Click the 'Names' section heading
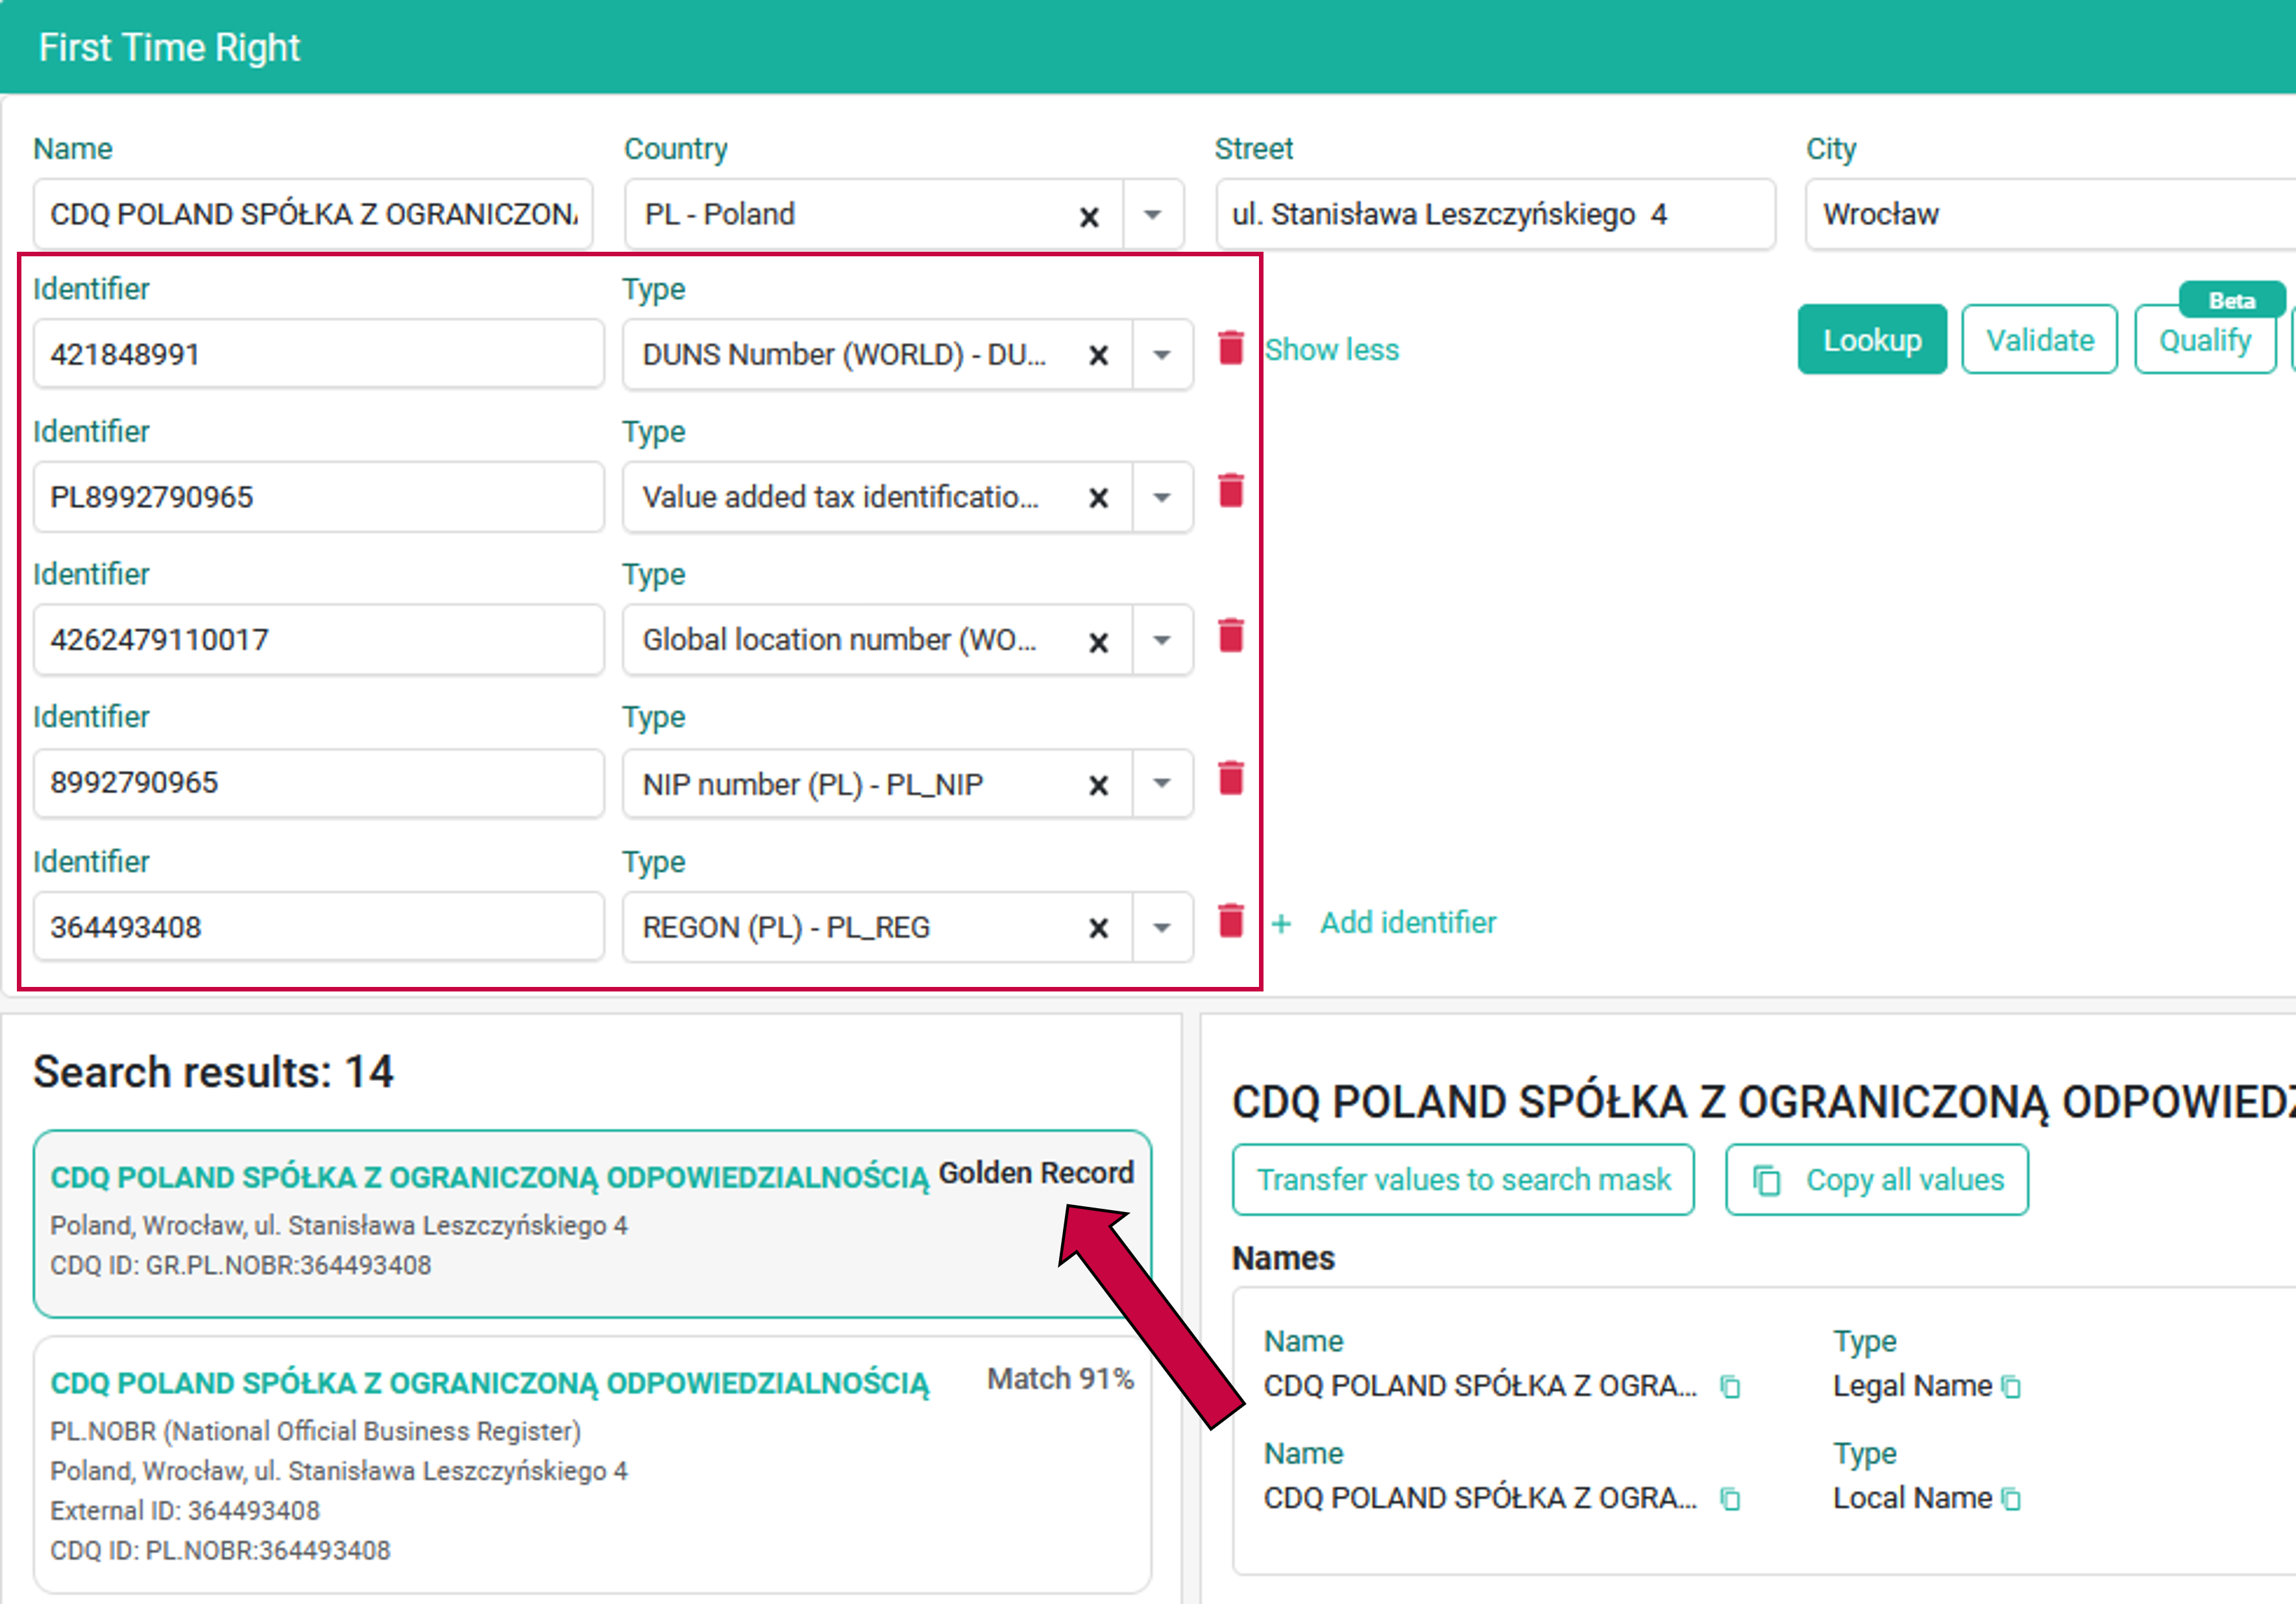The height and width of the screenshot is (1604, 2296). (1283, 1258)
